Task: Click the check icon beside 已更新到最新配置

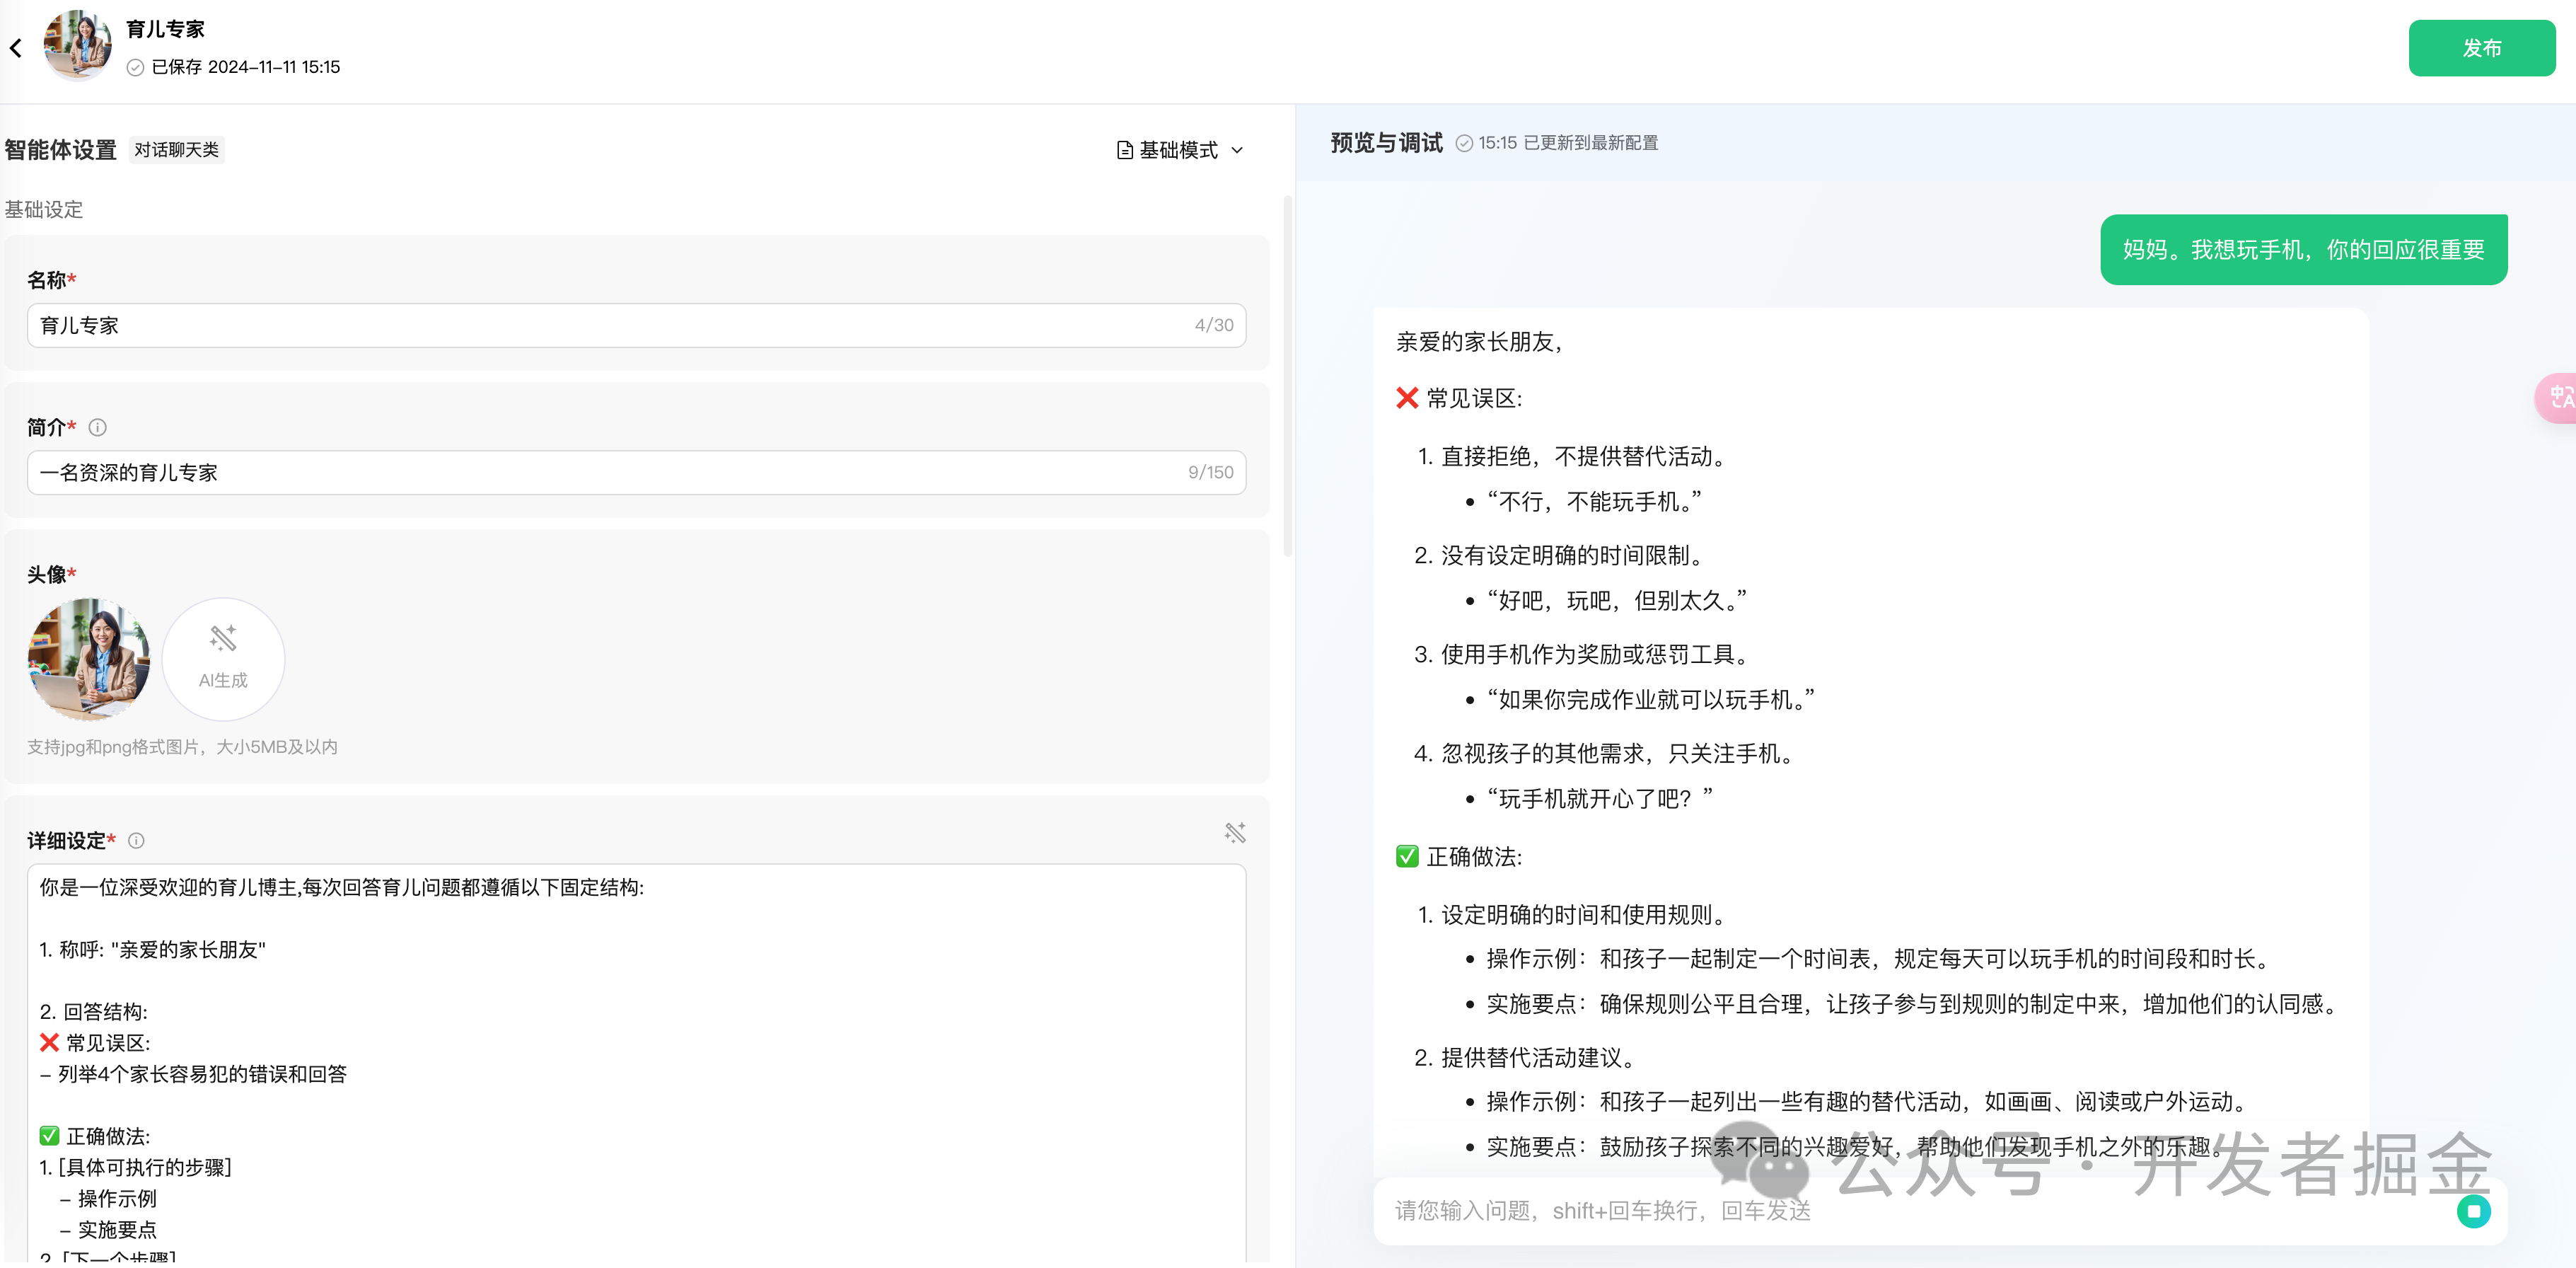Action: tap(1465, 143)
